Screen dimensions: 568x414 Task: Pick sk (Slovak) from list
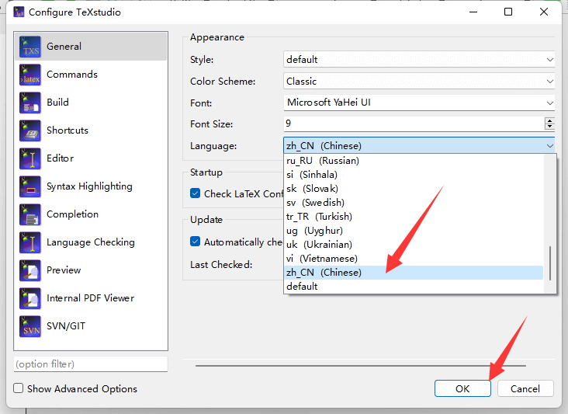point(414,189)
